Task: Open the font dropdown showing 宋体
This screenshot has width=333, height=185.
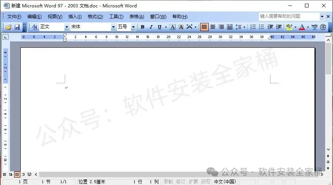Action: point(113,27)
